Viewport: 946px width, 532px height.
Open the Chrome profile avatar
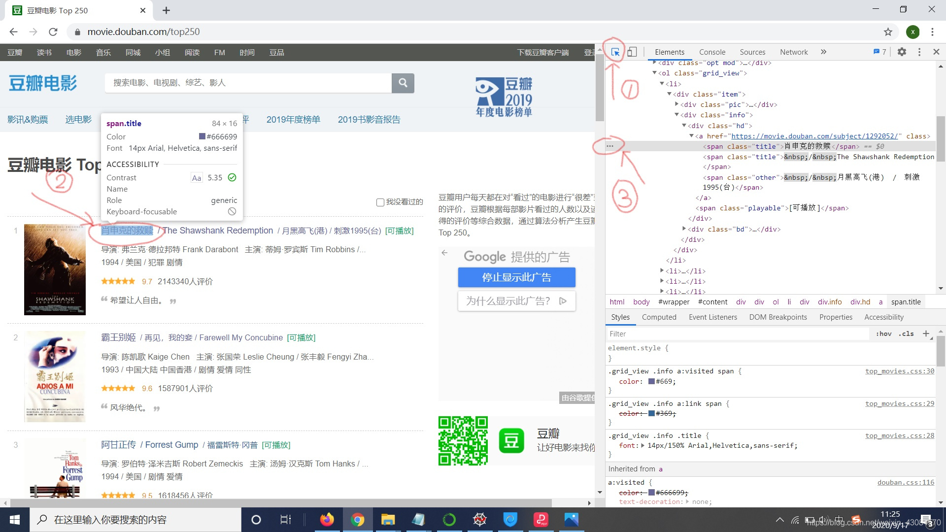coord(912,32)
